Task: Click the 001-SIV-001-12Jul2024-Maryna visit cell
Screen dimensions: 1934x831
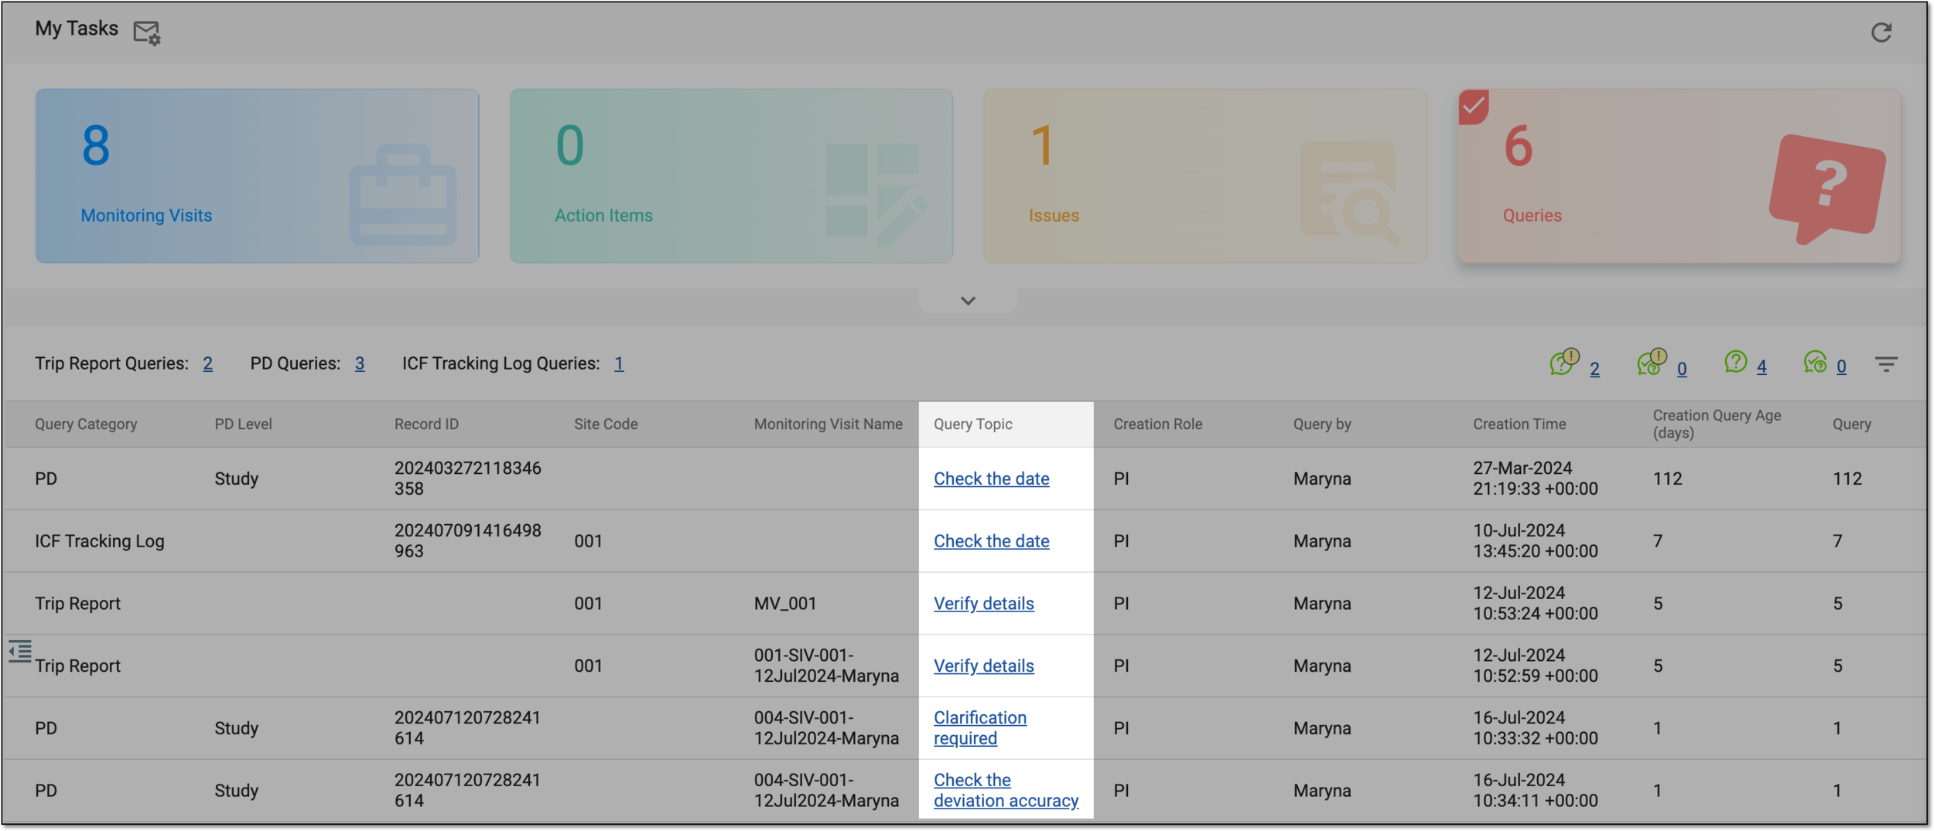Action: (826, 666)
